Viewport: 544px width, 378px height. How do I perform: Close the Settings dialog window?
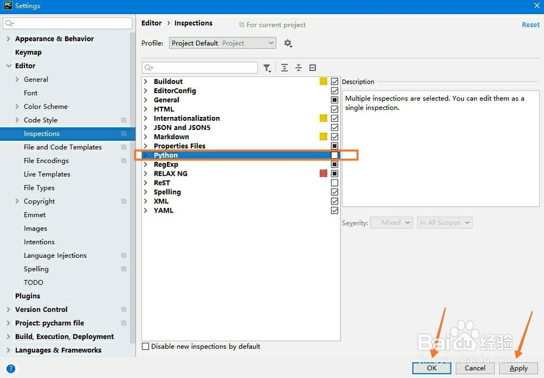[536, 5]
